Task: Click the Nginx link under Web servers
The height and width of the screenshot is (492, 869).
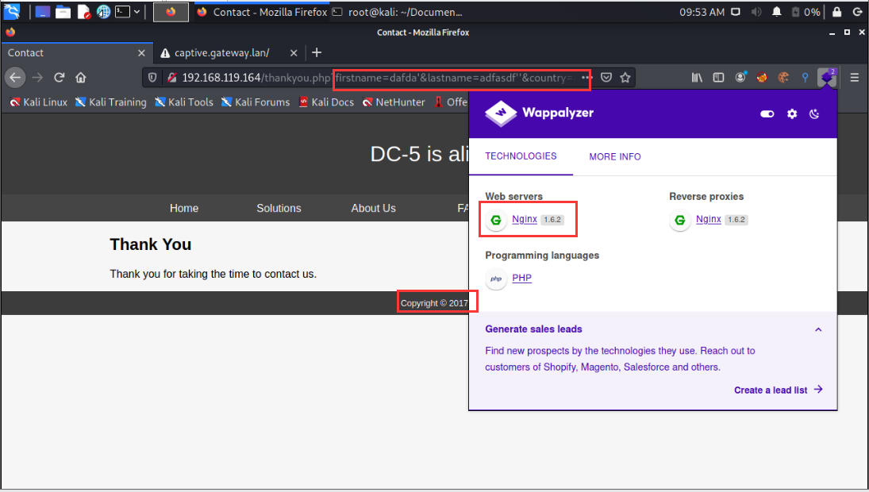Action: (x=525, y=219)
